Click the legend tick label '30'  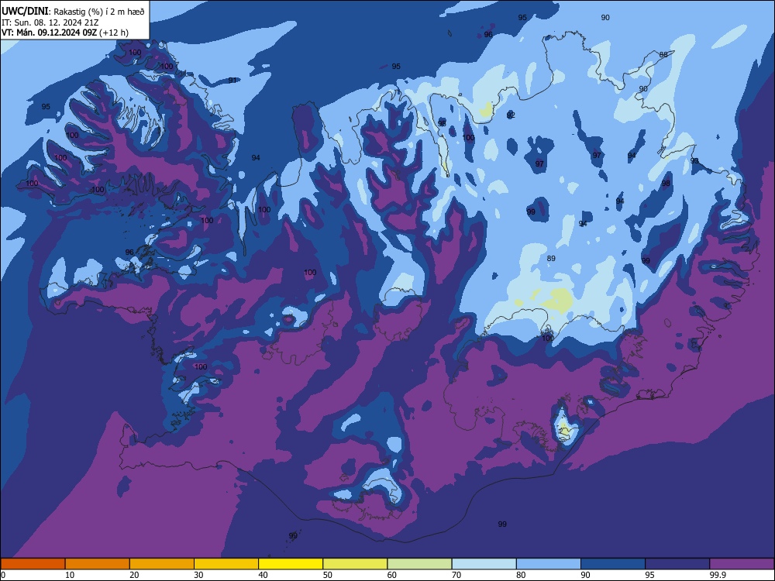click(x=198, y=575)
